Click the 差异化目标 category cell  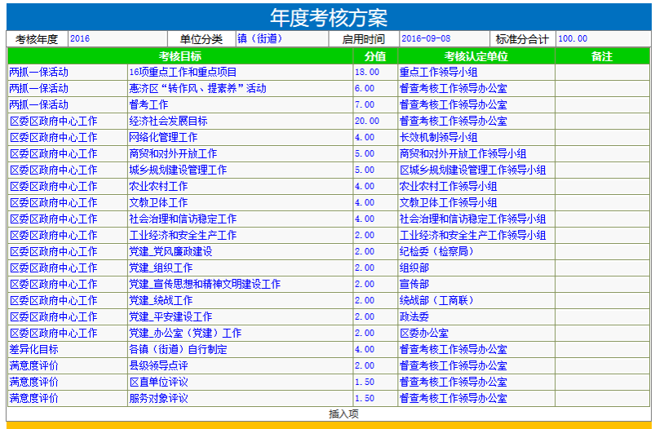point(67,349)
